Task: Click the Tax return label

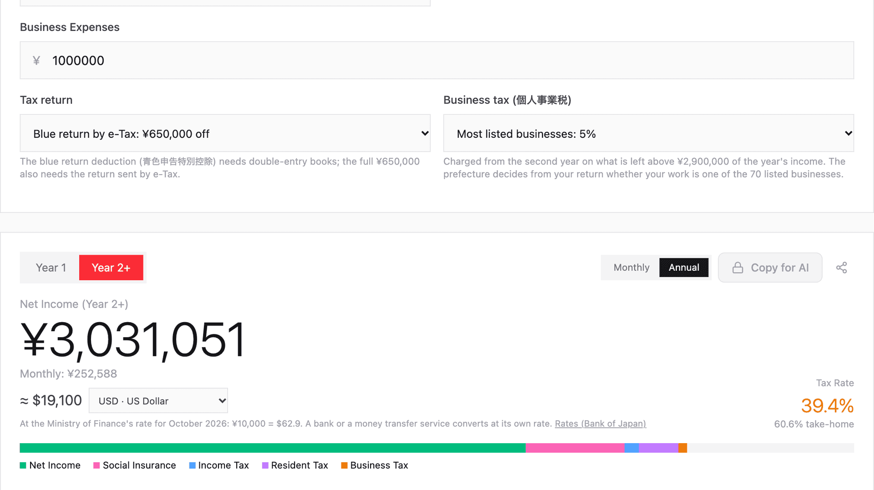Action: tap(46, 100)
